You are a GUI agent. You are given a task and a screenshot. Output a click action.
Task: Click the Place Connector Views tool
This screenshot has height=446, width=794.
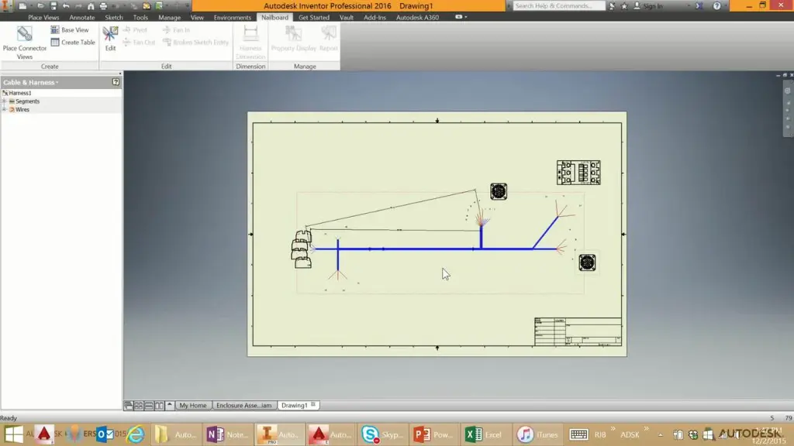click(24, 43)
